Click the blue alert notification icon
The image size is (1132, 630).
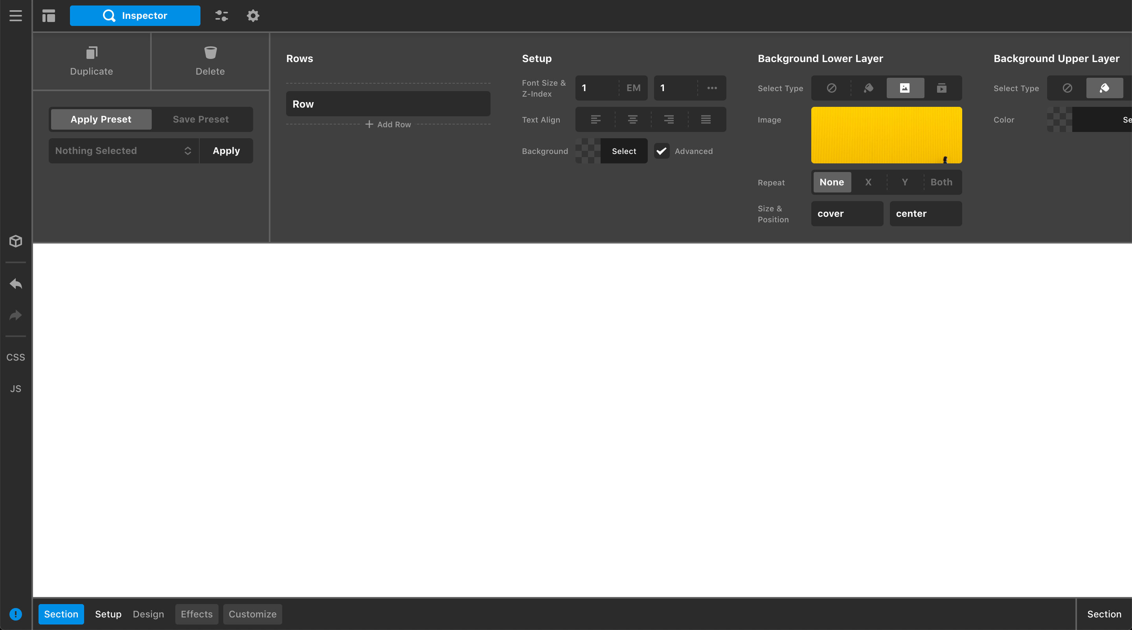click(15, 614)
